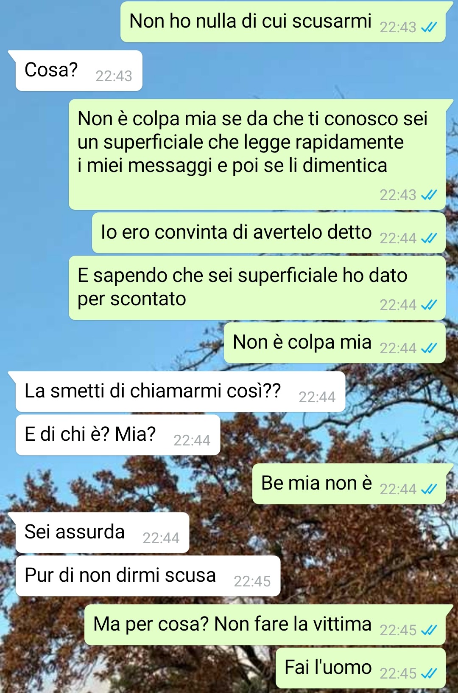Tap double check marks on 'Io ero convinta' message
This screenshot has height=693, width=458.
pos(429,238)
